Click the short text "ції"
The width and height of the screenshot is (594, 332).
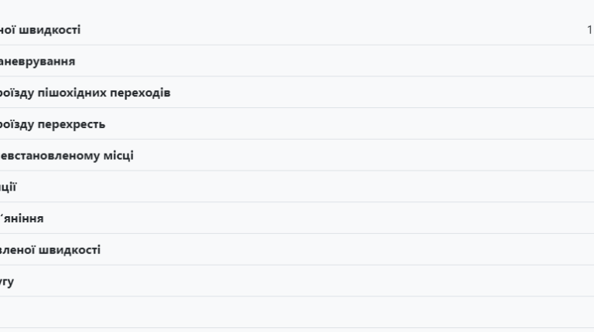click(x=9, y=187)
